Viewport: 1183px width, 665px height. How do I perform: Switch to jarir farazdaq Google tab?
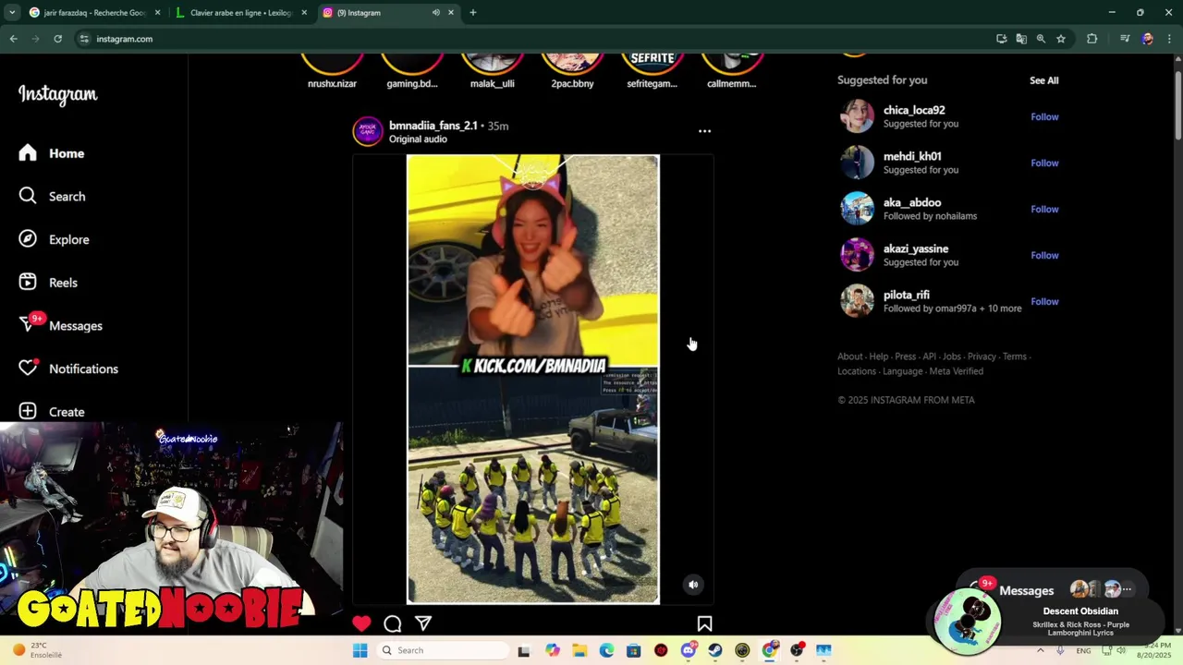pyautogui.click(x=93, y=13)
